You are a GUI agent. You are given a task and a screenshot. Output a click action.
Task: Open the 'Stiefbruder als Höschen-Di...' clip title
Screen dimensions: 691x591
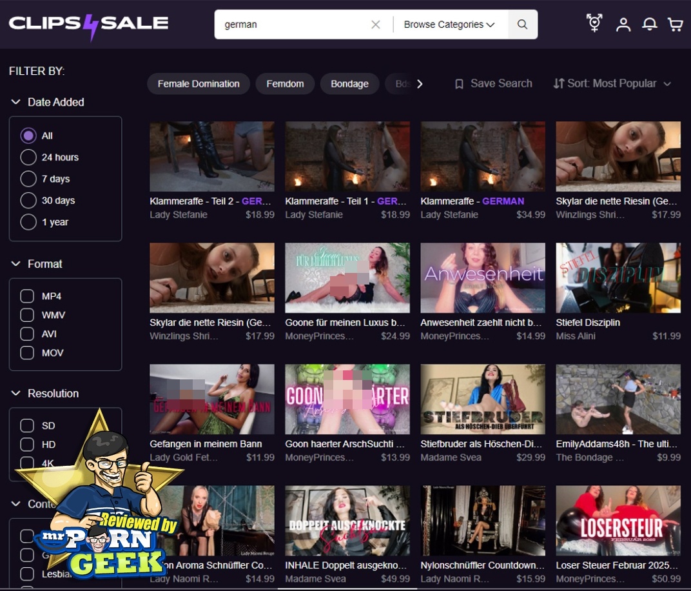(482, 444)
